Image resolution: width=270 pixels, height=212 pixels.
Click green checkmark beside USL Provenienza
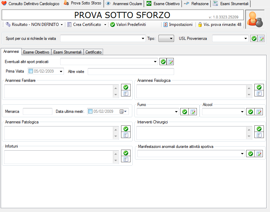pyautogui.click(x=254, y=39)
